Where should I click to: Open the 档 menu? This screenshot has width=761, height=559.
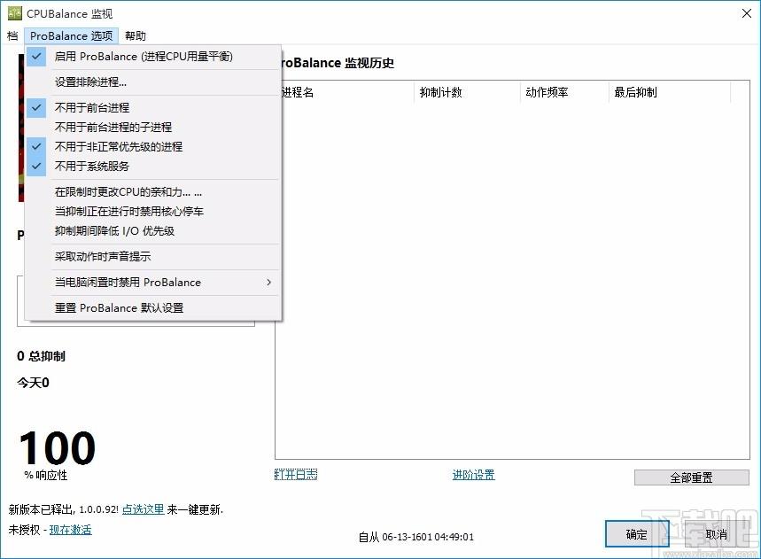[x=12, y=36]
